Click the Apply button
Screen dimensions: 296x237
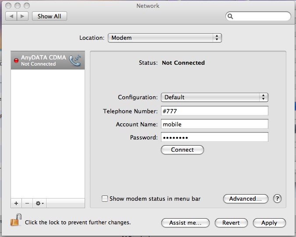click(269, 223)
